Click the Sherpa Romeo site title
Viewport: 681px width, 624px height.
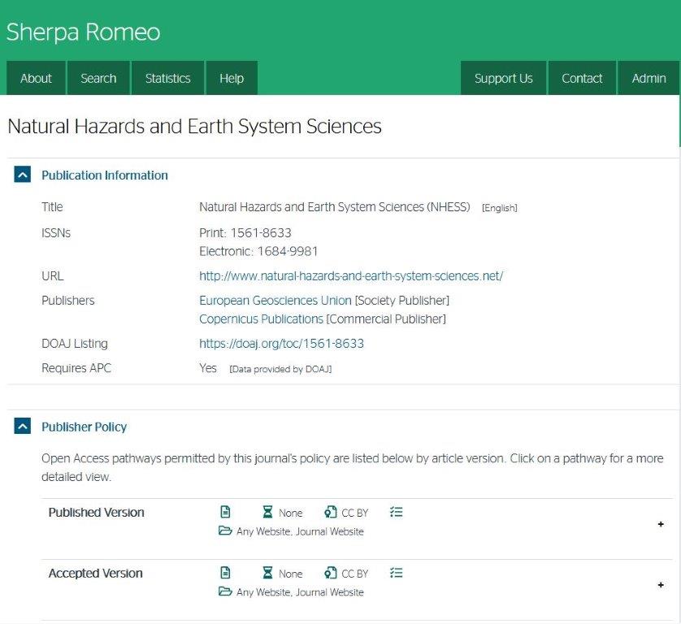click(x=83, y=32)
